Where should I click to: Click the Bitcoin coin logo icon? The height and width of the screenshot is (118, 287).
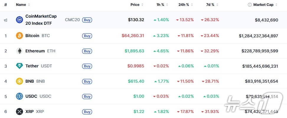19,36
